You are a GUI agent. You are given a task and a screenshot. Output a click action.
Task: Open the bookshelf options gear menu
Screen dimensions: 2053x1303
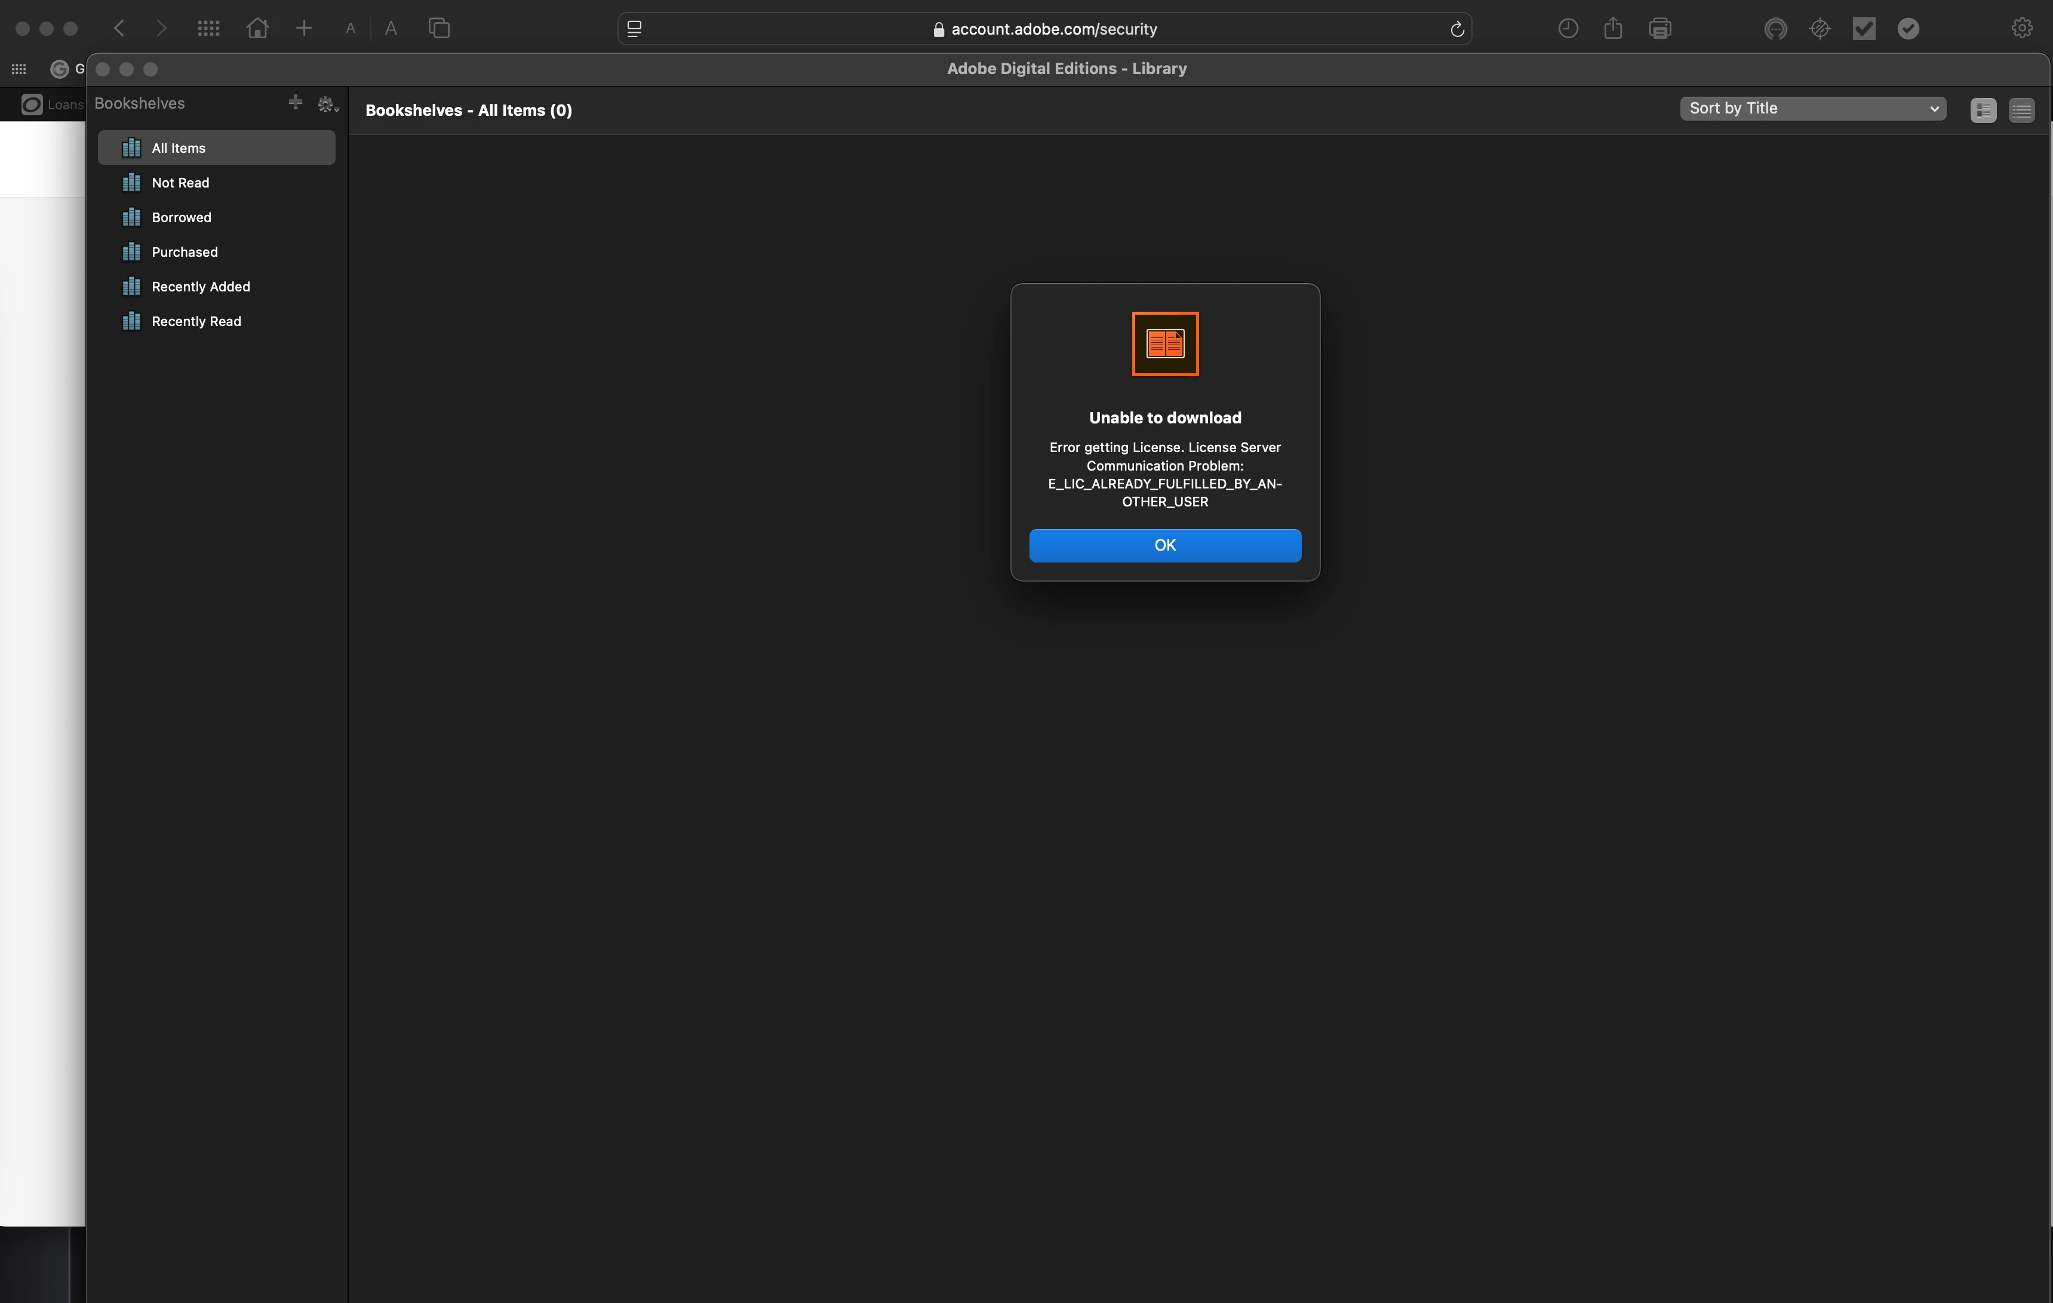327,104
